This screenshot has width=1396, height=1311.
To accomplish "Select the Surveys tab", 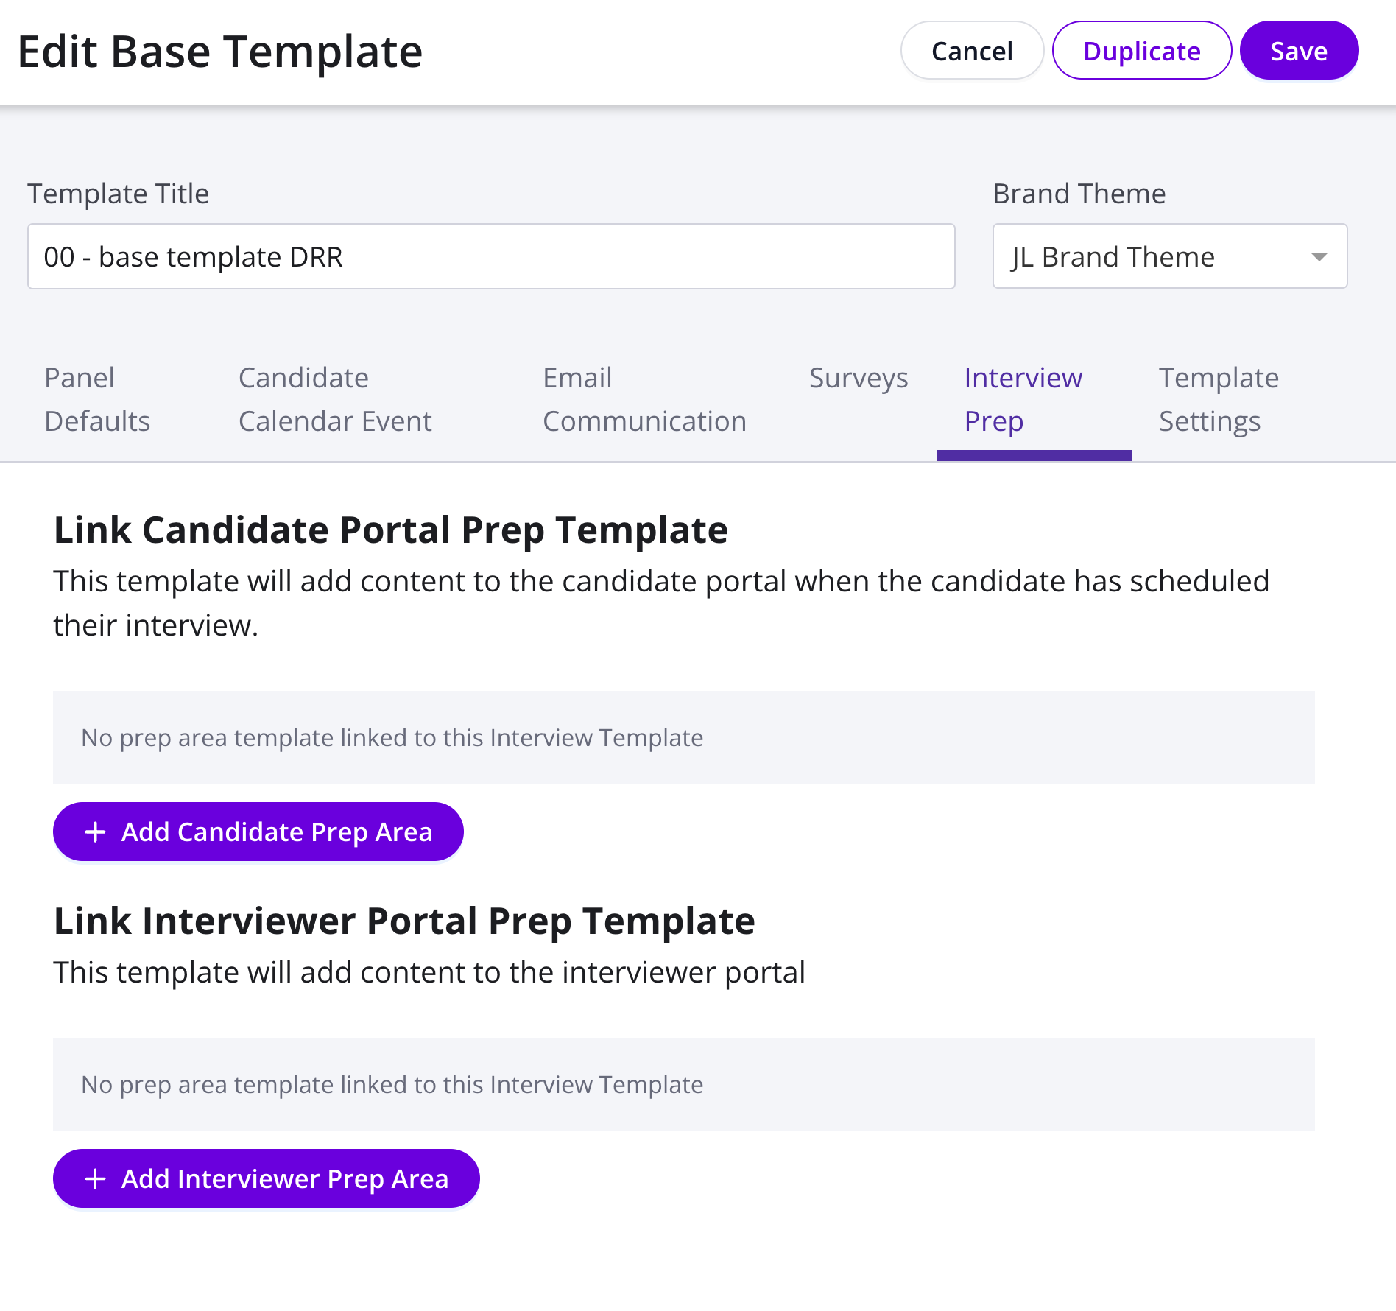I will [x=859, y=379].
